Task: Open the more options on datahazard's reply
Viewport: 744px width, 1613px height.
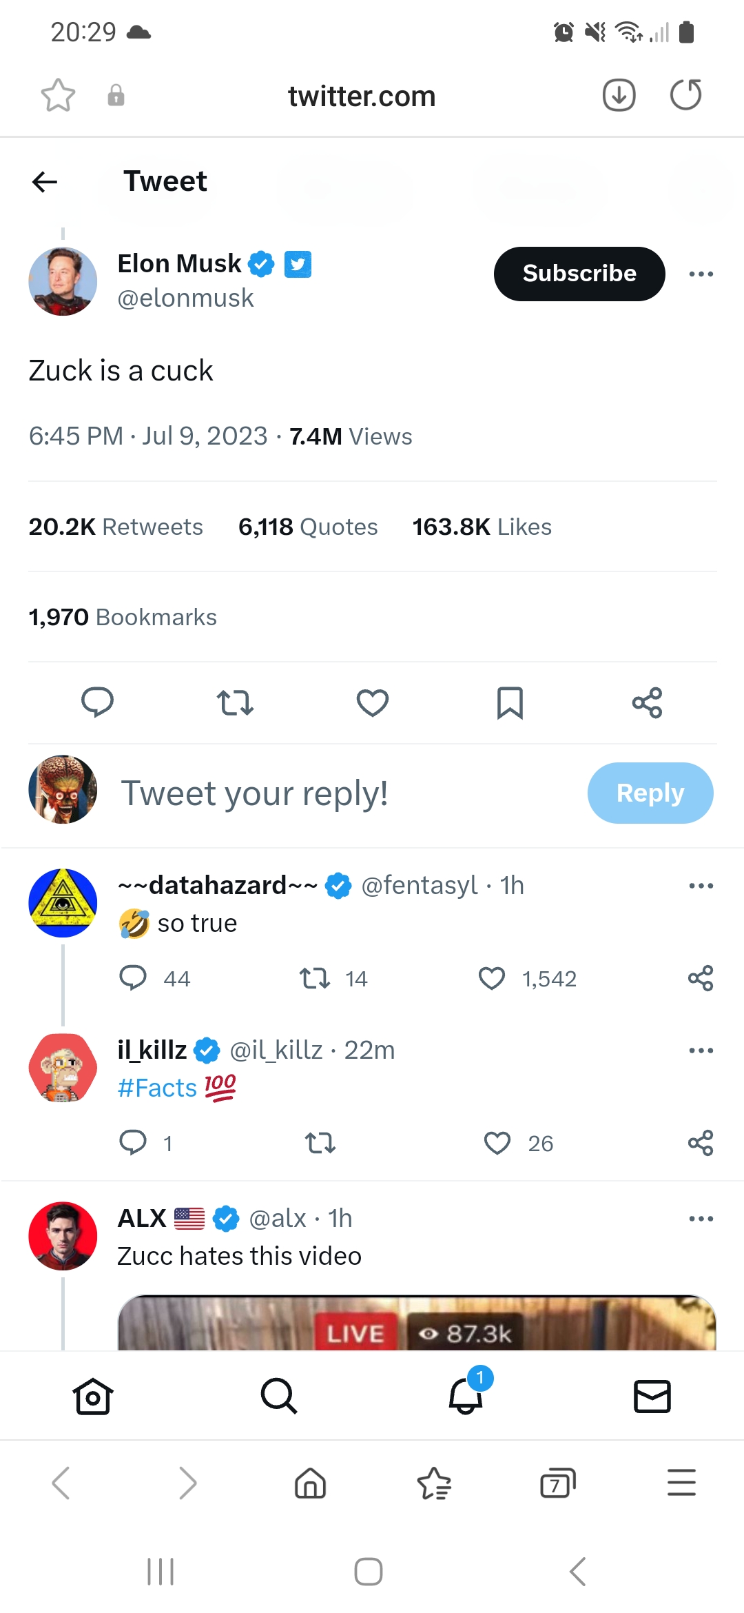Action: point(701,886)
